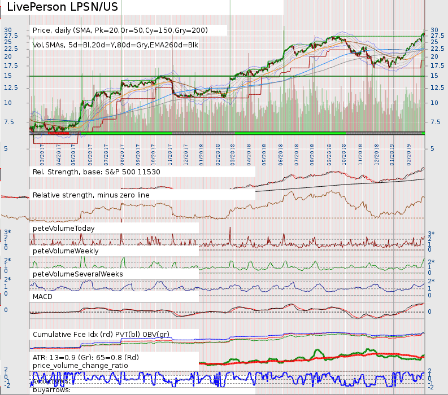
Task: Select the 'Price, daily (SMA, Pk=20...' legend
Action: coord(120,30)
